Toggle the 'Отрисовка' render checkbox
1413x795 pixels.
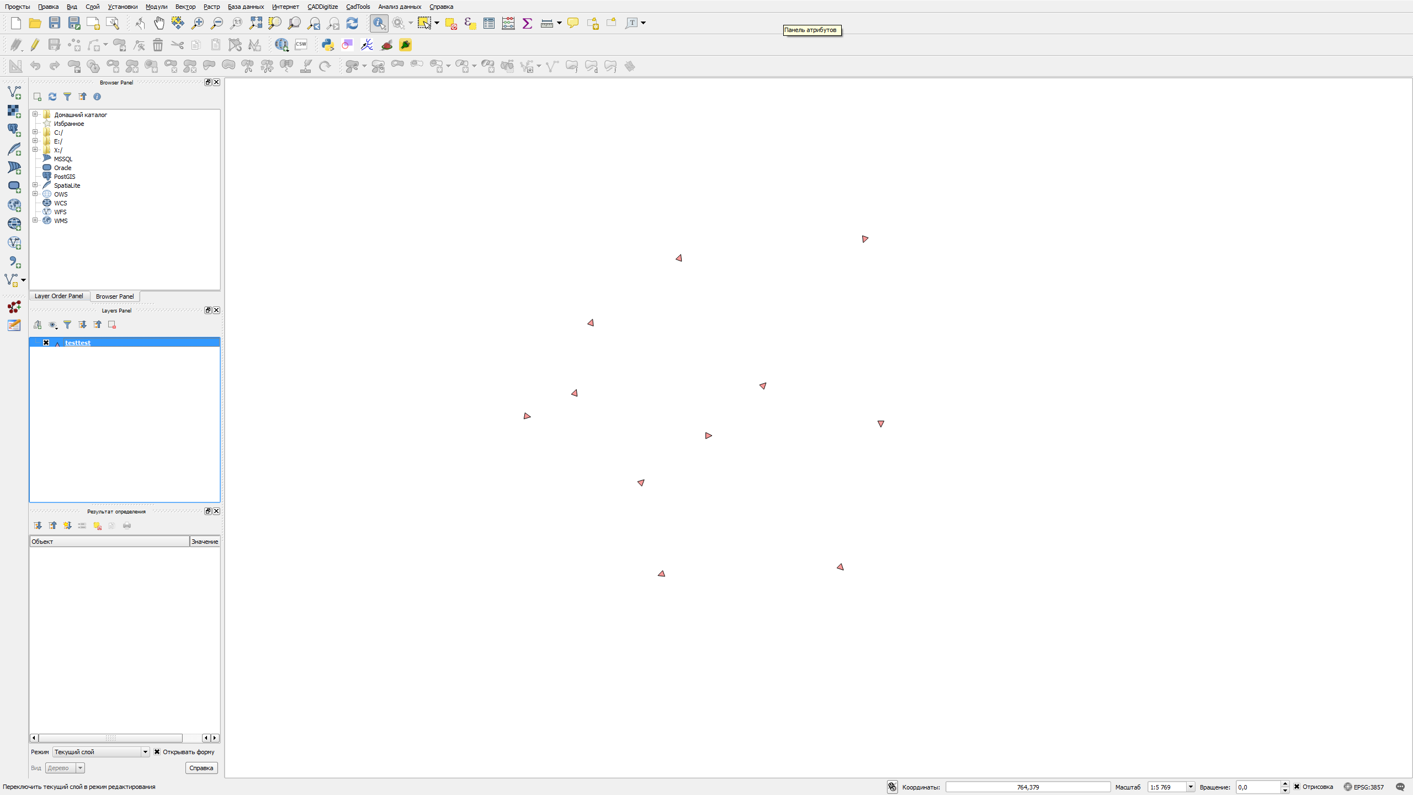1297,787
